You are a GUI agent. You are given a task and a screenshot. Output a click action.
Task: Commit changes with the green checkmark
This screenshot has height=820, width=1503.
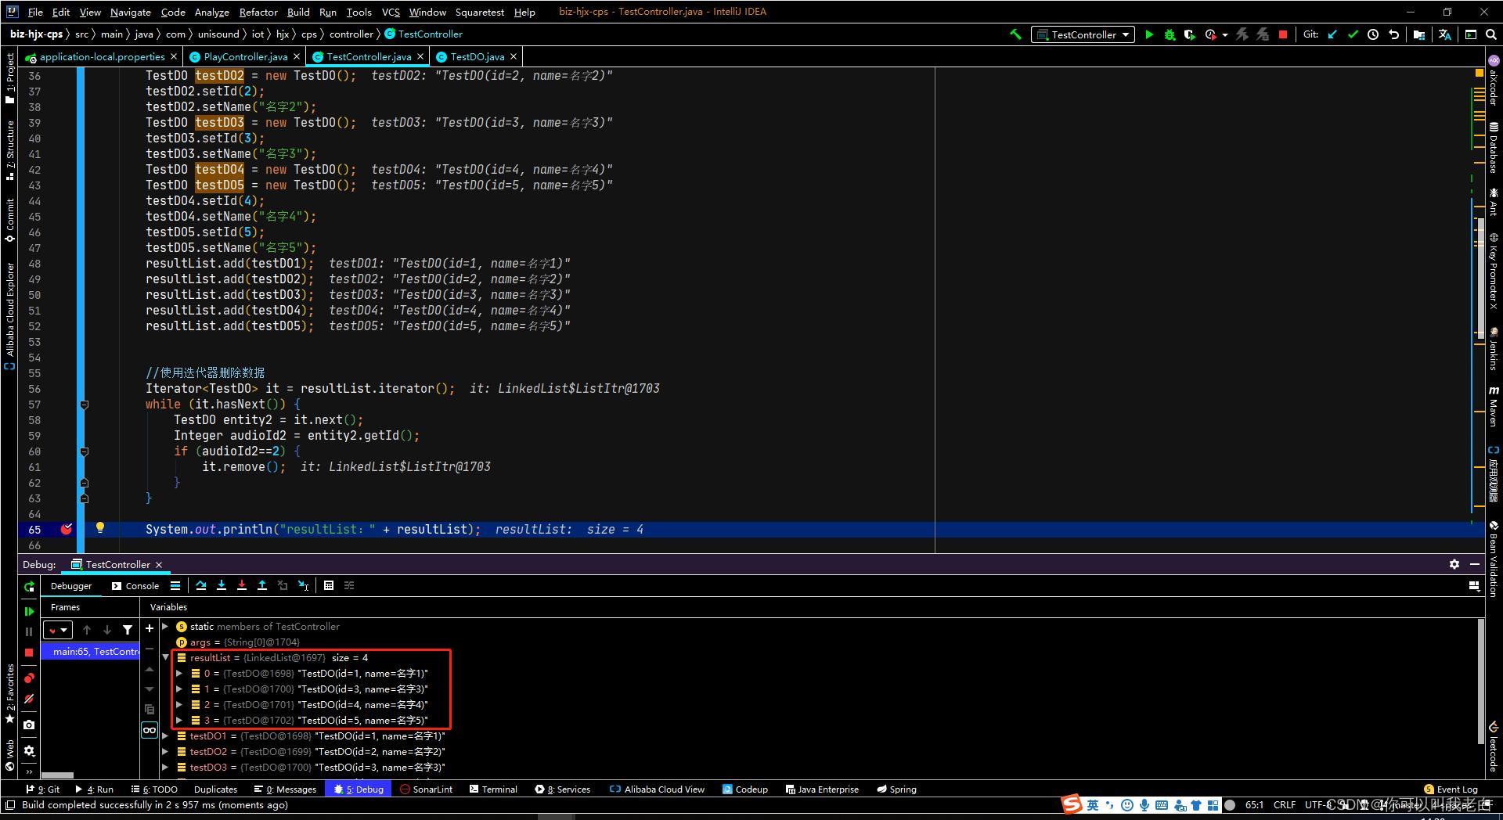1353,34
